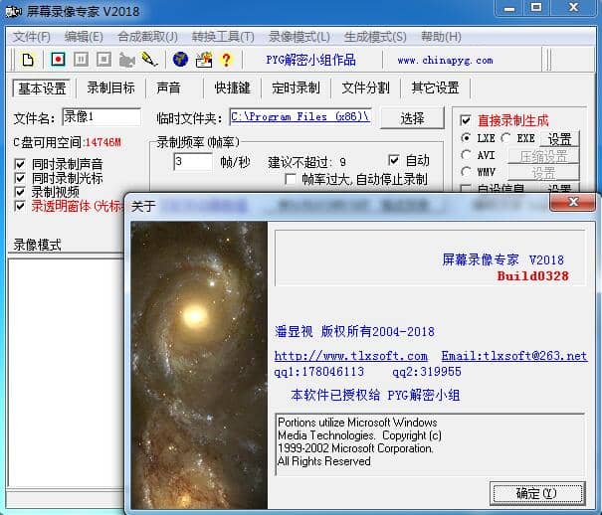This screenshot has height=515, width=602.
Task: Click the stop recording toolbar icon
Action: coord(102,60)
